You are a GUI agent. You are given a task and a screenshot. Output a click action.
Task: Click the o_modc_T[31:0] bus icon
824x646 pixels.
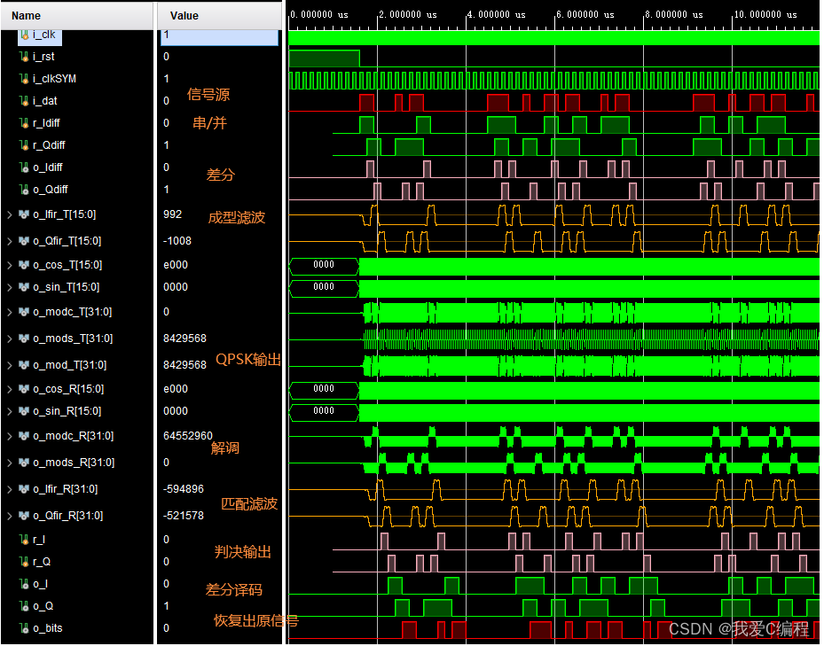[24, 312]
